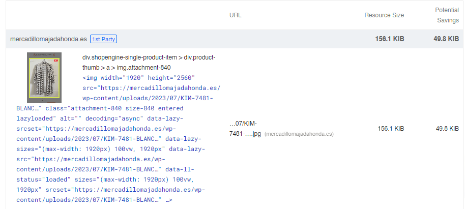The width and height of the screenshot is (465, 209).
Task: Click the cardigan product image thumbnail
Action: pyautogui.click(x=44, y=78)
